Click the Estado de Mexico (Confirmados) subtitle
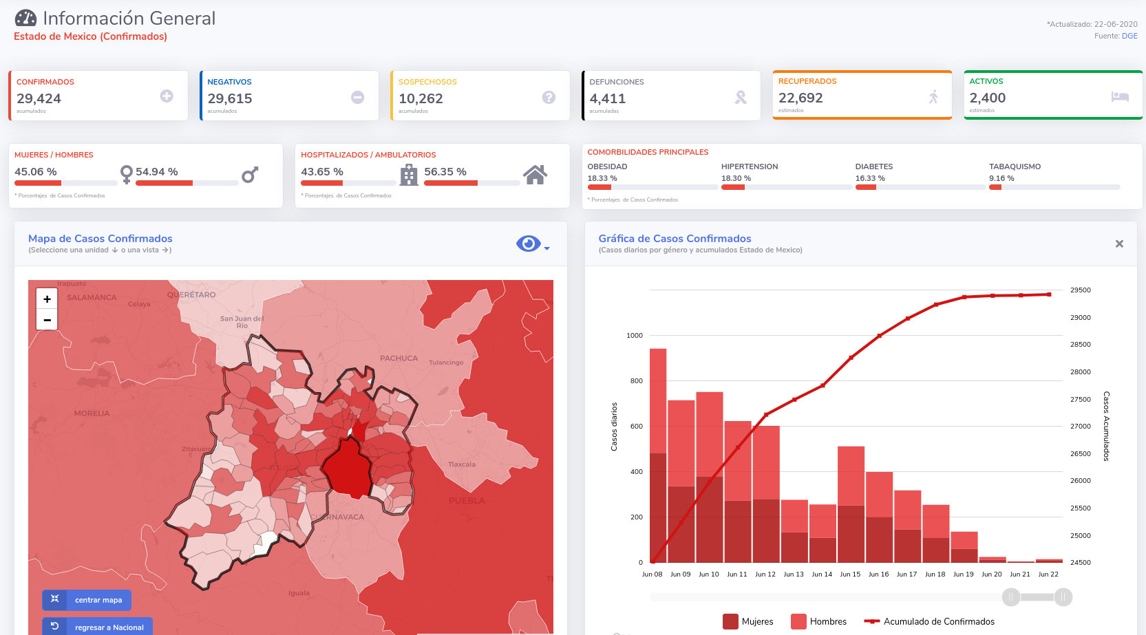This screenshot has height=635, width=1146. pos(90,36)
